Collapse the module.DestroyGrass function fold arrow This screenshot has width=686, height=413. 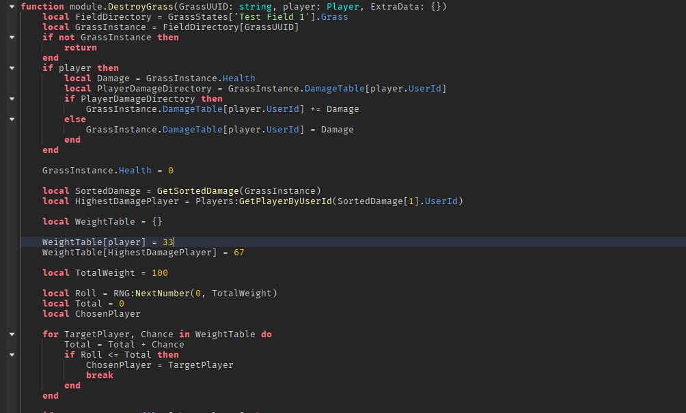12,7
